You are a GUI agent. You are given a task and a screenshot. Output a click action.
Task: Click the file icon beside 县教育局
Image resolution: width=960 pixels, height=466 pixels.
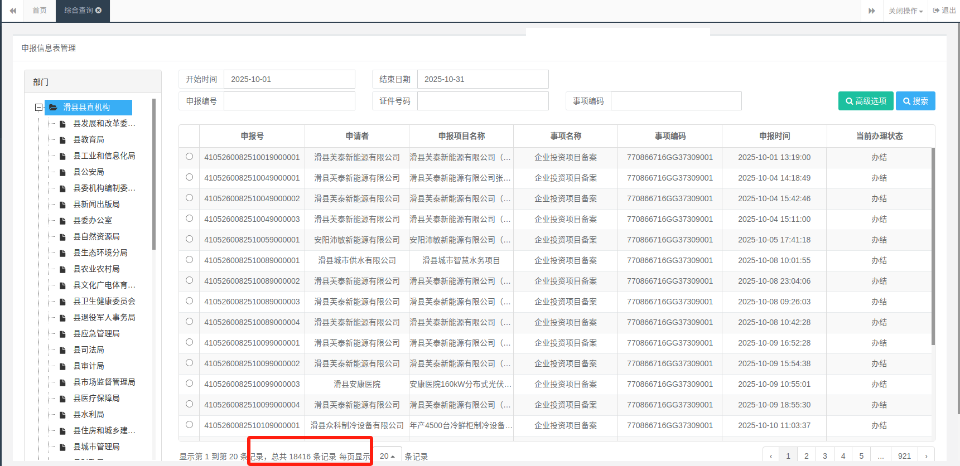[63, 140]
